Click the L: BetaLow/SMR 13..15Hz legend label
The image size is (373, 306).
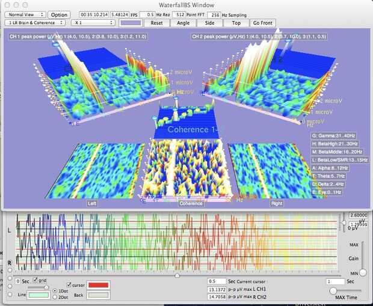[340, 160]
